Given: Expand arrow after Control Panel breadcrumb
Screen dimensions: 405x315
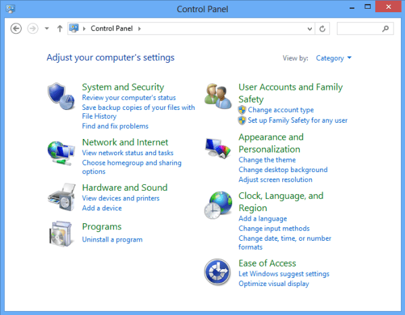Looking at the screenshot, I should coord(140,28).
